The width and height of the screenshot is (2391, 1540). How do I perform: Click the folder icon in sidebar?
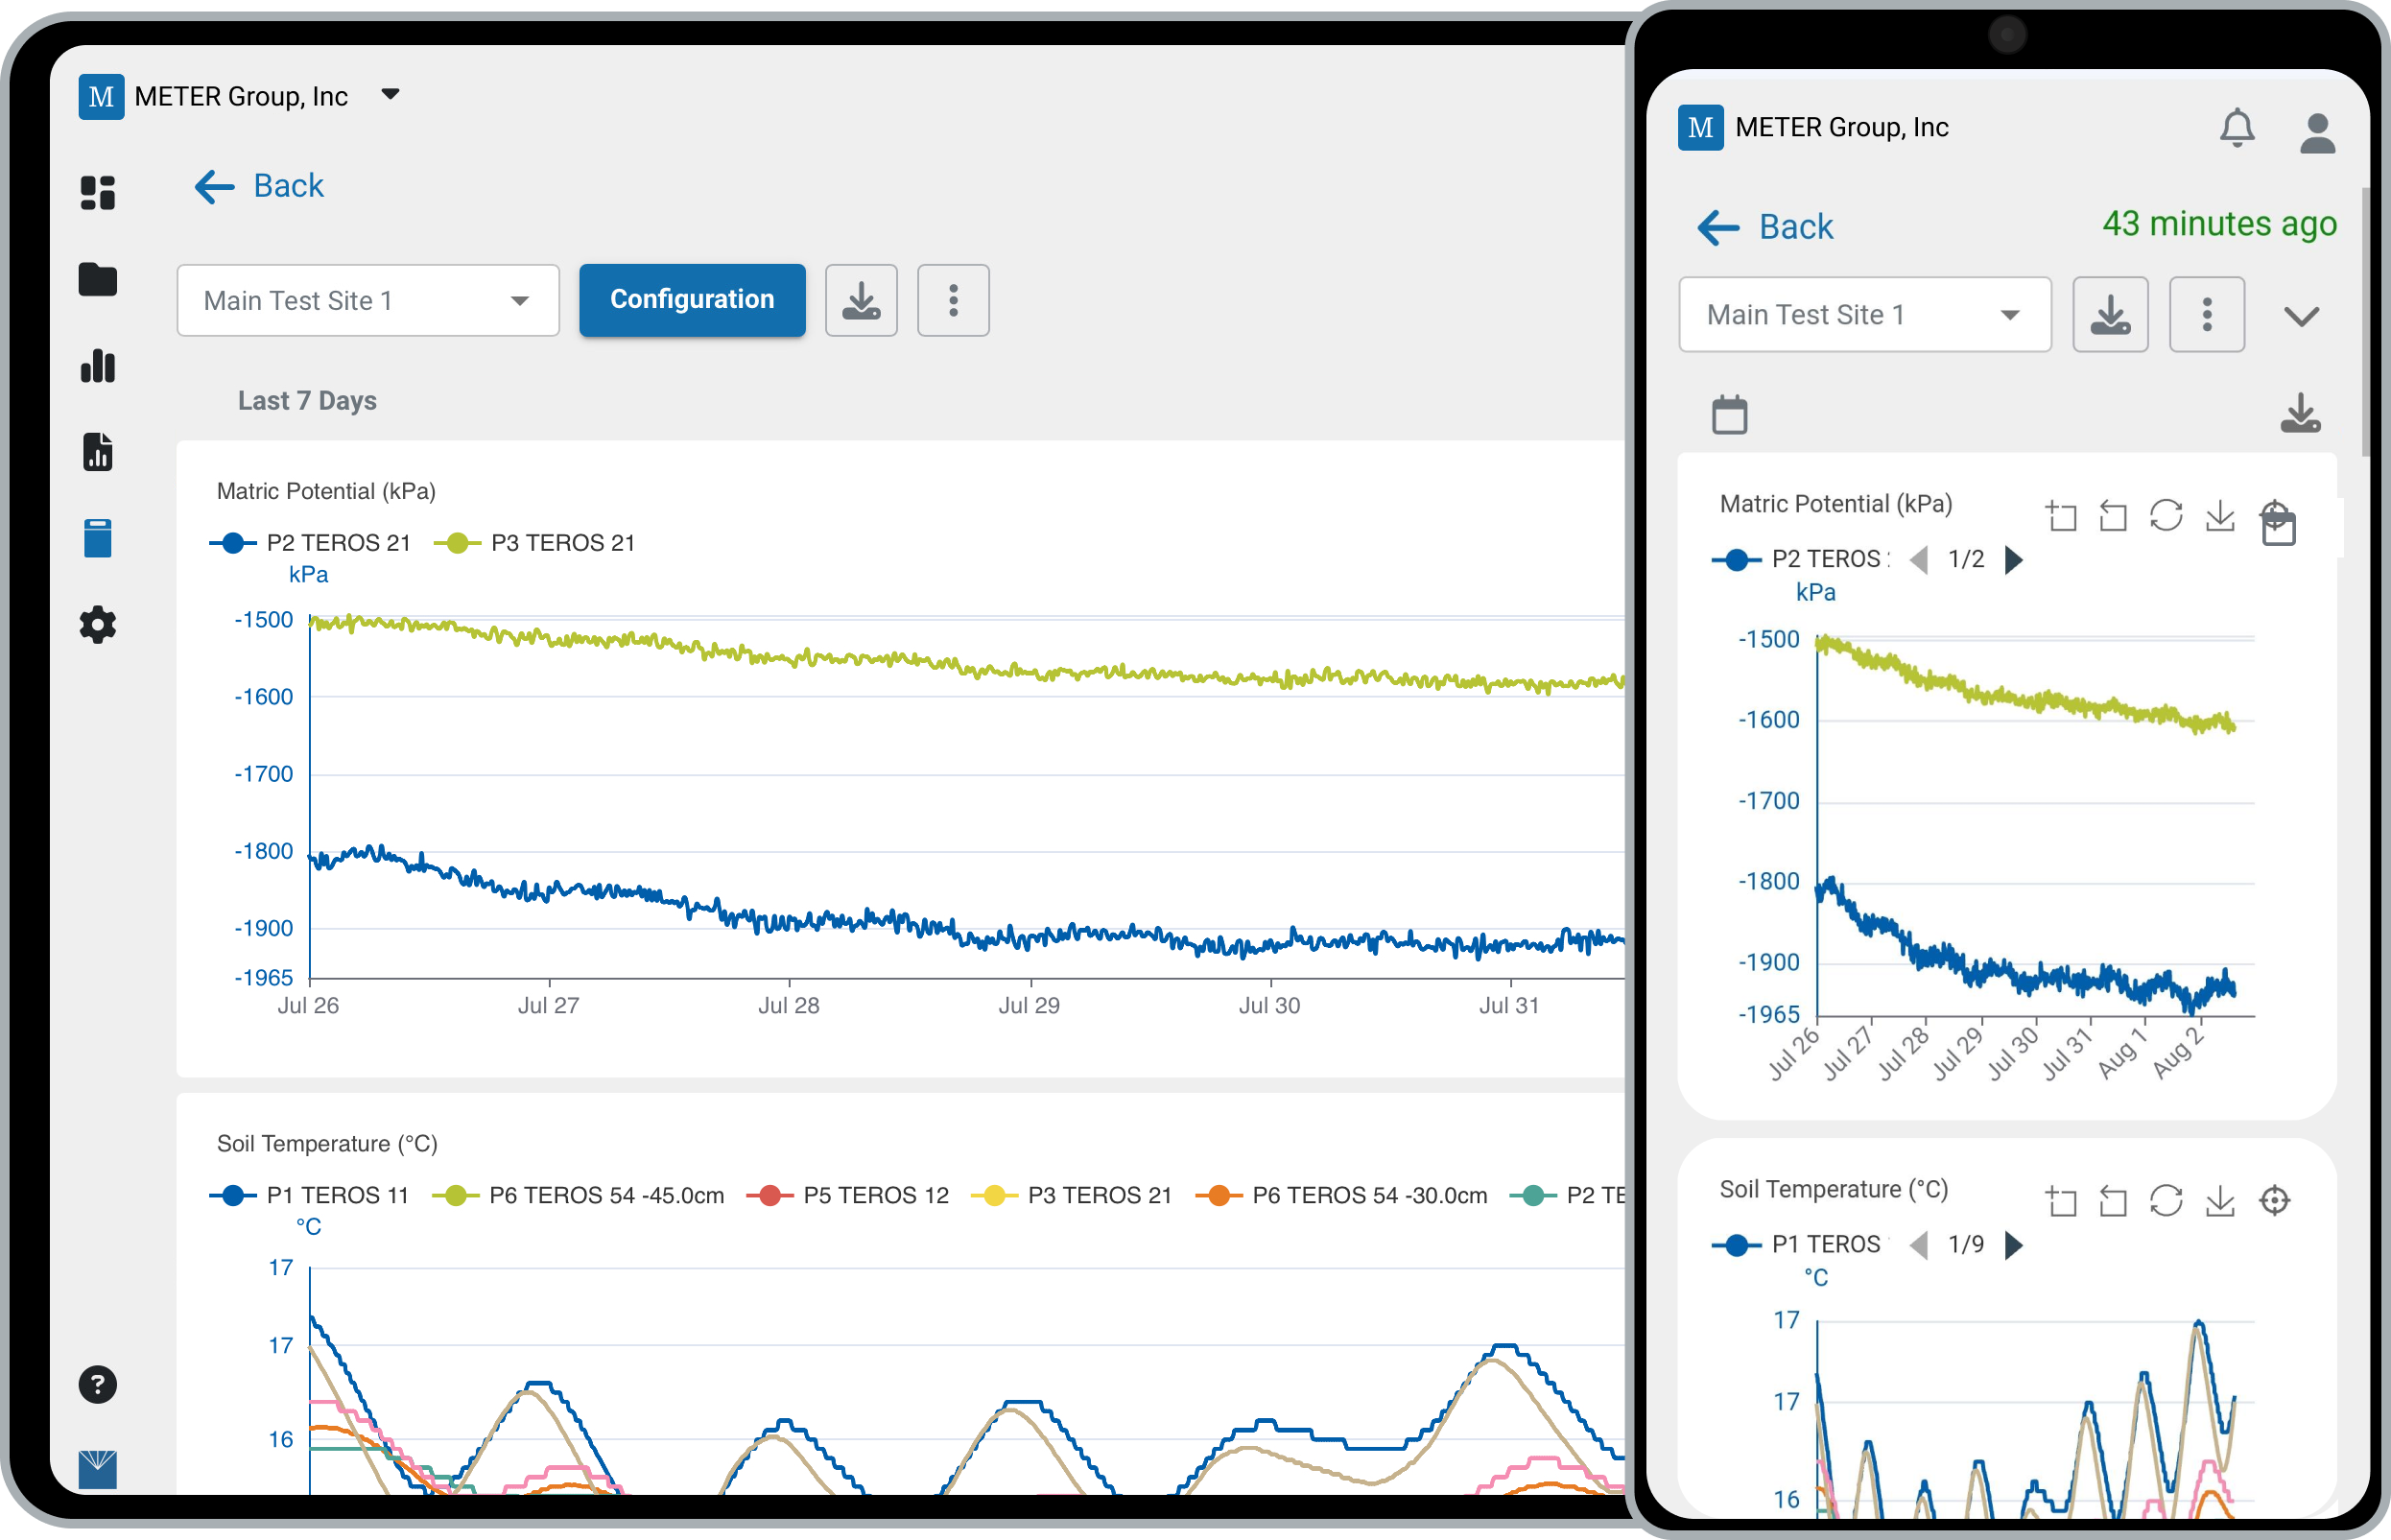[97, 279]
